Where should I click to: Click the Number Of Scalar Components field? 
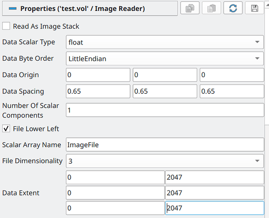tap(165, 110)
